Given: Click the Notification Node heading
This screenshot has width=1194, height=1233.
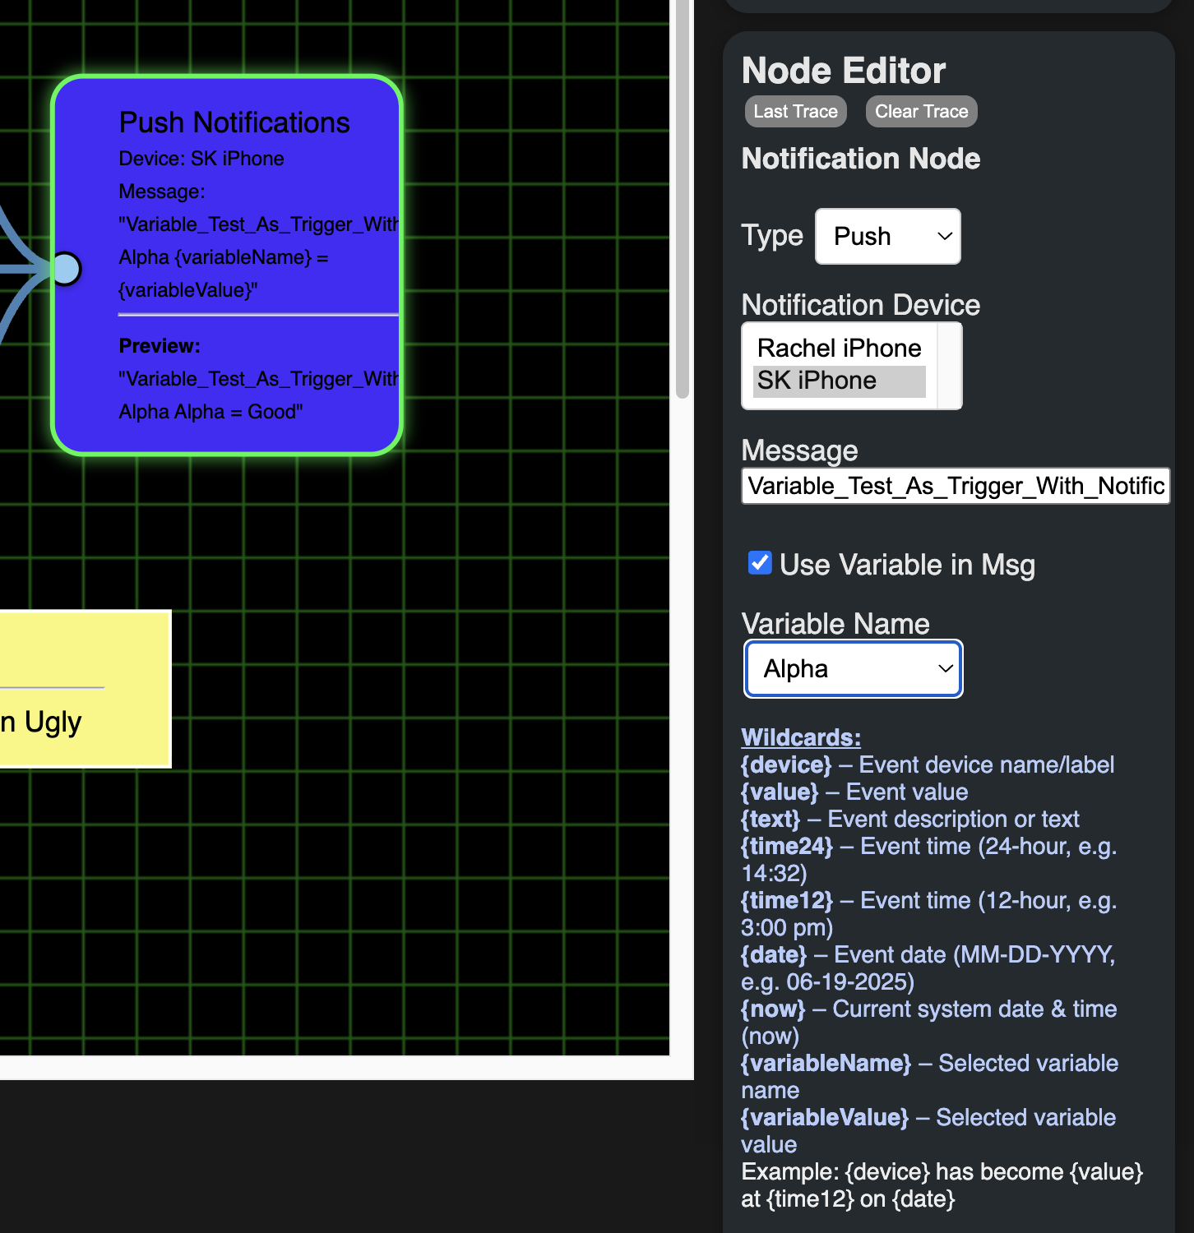Looking at the screenshot, I should tap(861, 159).
